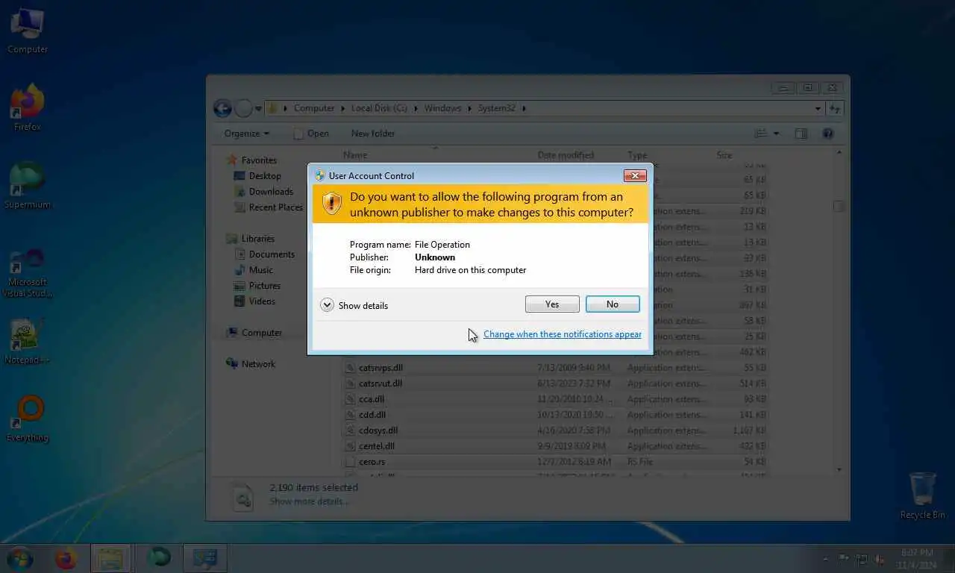
Task: Close the User Account Control dialog
Action: 635,175
